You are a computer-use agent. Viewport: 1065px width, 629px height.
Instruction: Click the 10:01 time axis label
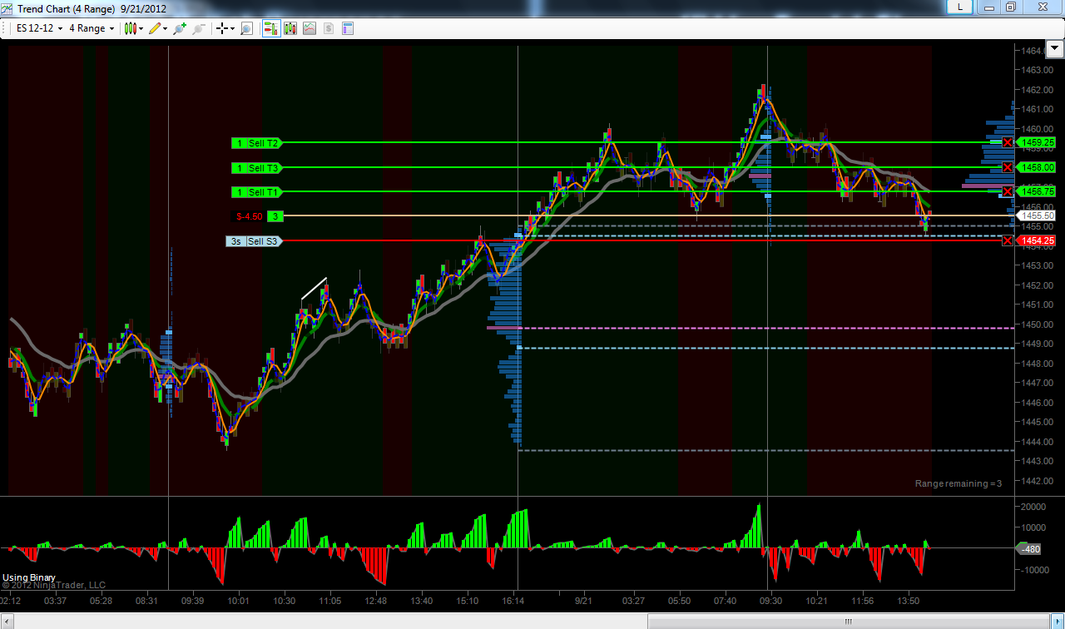click(239, 601)
